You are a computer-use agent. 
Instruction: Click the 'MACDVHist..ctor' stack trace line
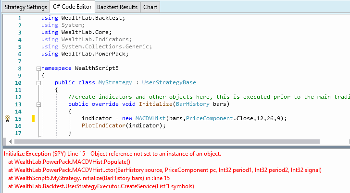click(x=165, y=170)
